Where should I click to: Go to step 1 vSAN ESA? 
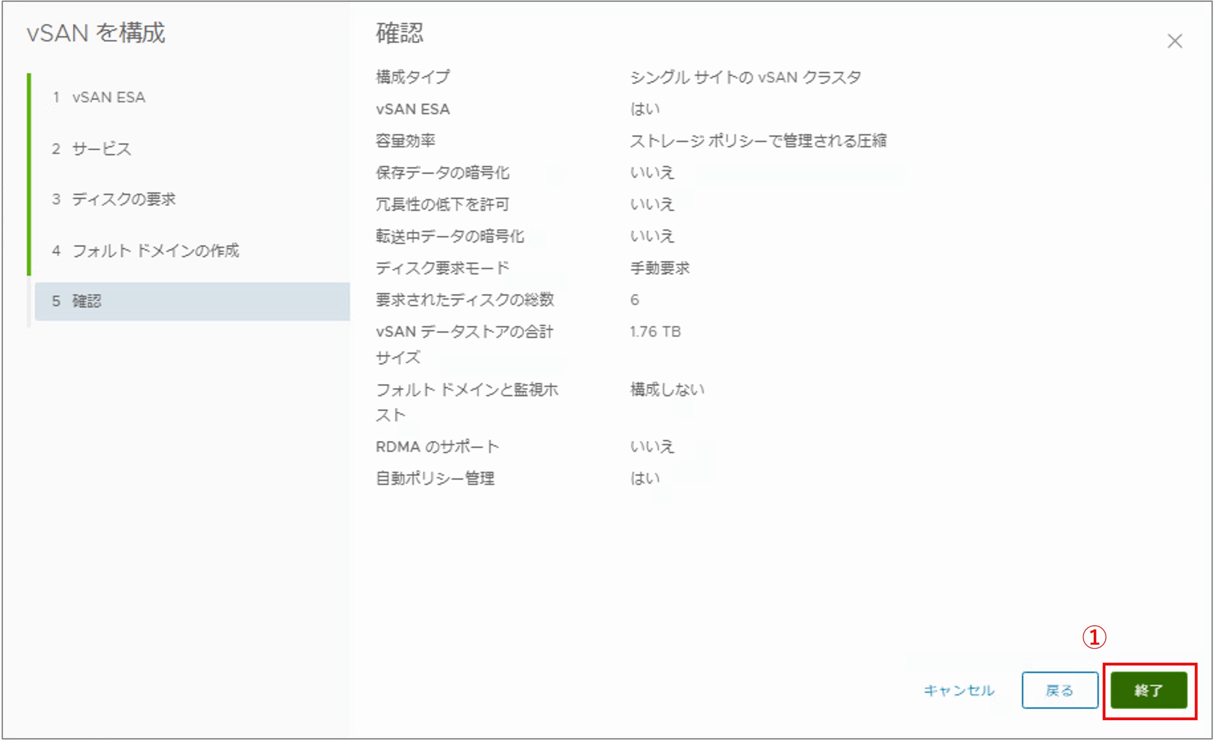click(x=99, y=97)
